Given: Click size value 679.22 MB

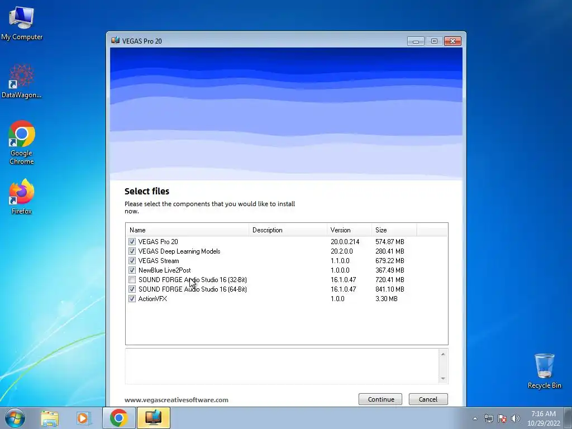Looking at the screenshot, I should (389, 261).
